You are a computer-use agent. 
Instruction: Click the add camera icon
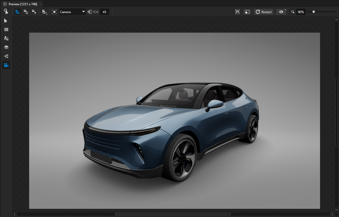[x=34, y=12]
